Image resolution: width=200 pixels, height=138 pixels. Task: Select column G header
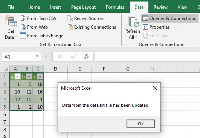click(128, 69)
